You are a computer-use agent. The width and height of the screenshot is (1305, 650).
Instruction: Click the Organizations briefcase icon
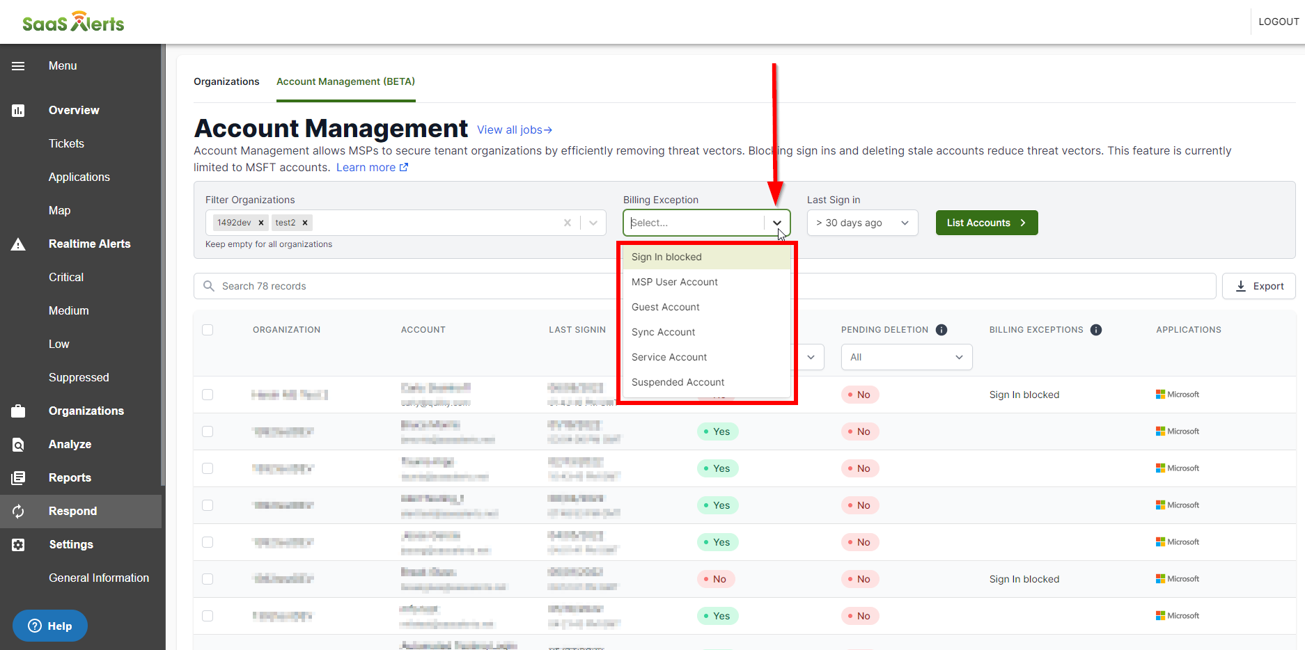point(18,411)
